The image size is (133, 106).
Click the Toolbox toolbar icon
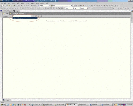pyautogui.click(x=81, y=6)
